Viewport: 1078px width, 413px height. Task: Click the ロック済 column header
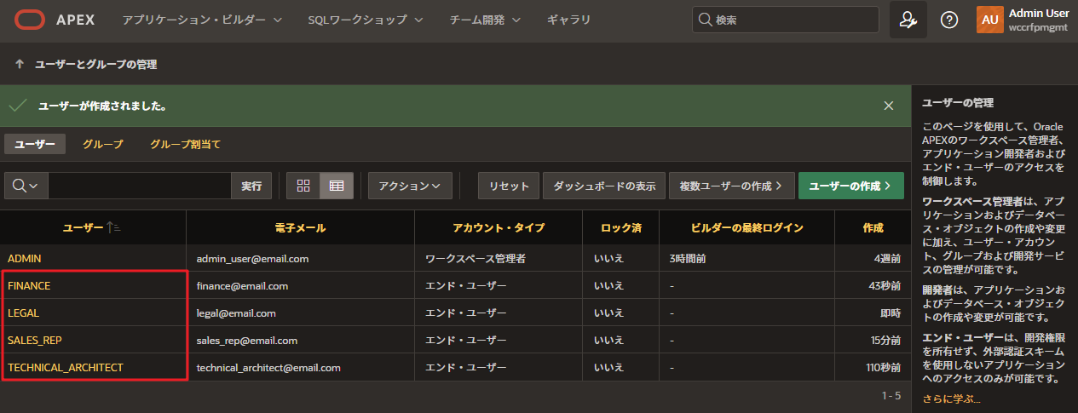click(620, 228)
